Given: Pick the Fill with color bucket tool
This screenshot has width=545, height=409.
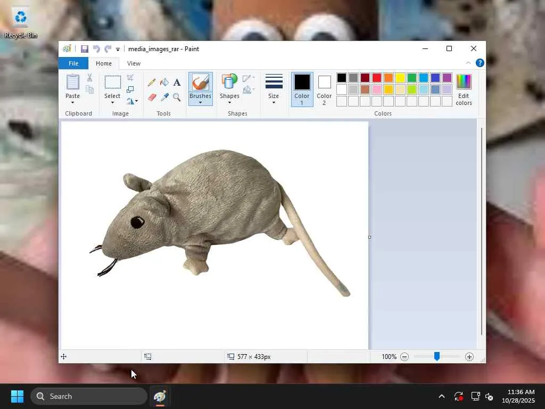Looking at the screenshot, I should click(x=164, y=83).
